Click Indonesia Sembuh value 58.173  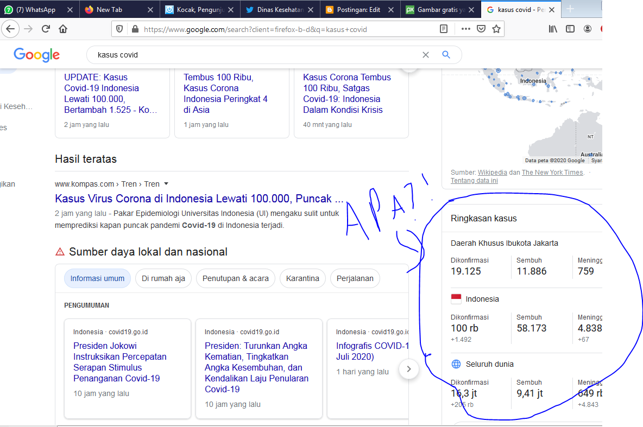coord(532,328)
